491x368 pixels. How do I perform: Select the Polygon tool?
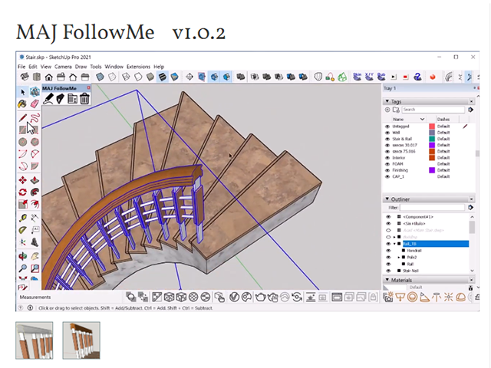pyautogui.click(x=35, y=142)
